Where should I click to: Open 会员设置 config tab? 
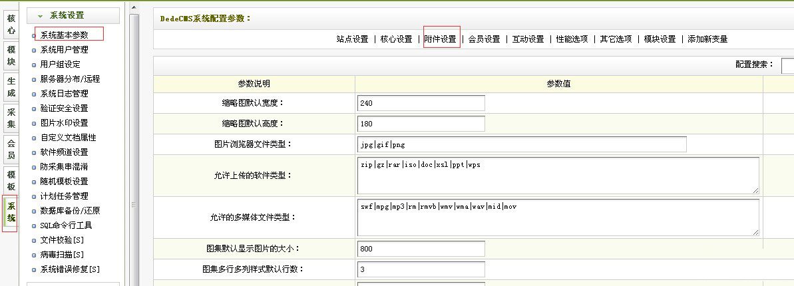(484, 39)
